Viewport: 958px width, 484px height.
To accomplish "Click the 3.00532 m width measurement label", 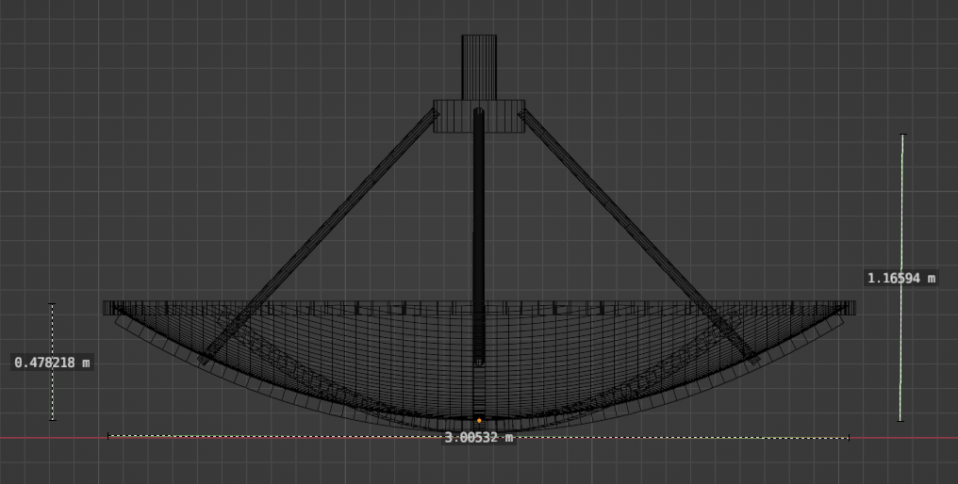I will pyautogui.click(x=479, y=438).
